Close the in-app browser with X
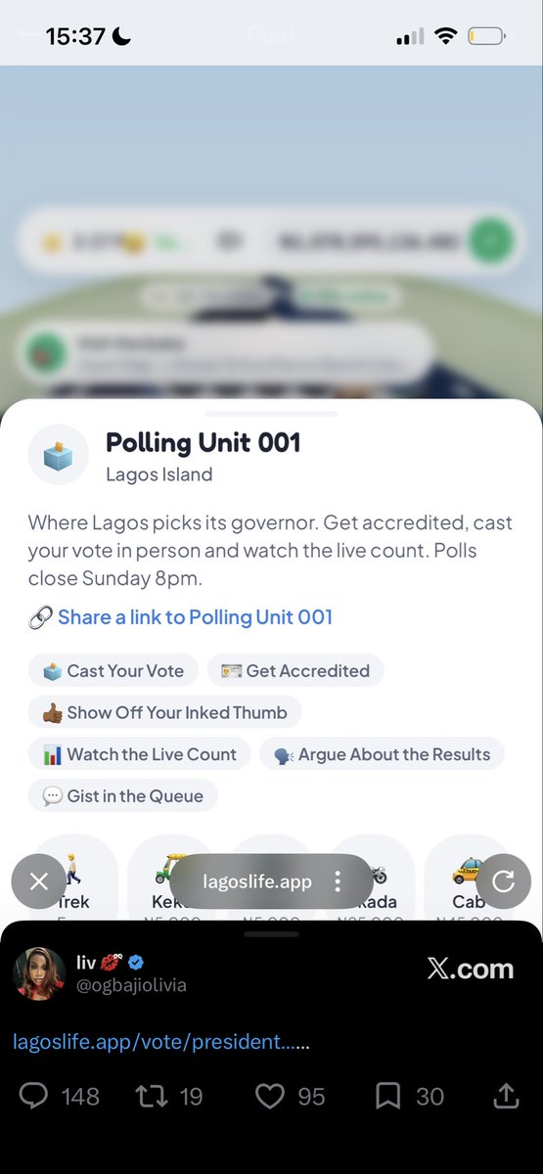Image resolution: width=543 pixels, height=1174 pixels. (x=38, y=881)
